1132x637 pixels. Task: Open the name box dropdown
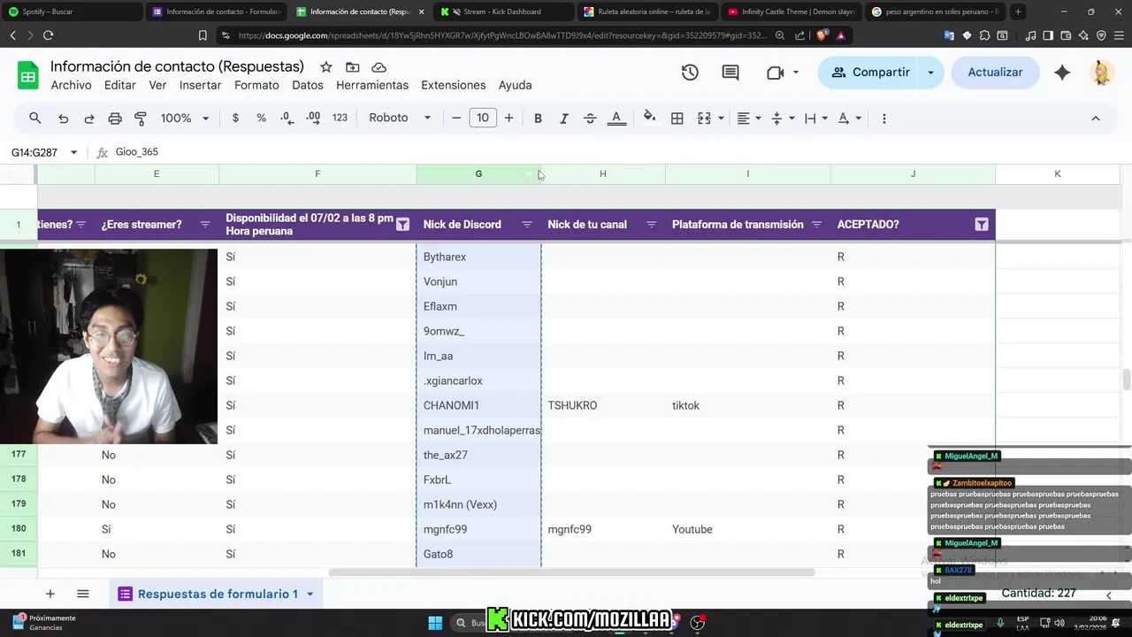[73, 152]
